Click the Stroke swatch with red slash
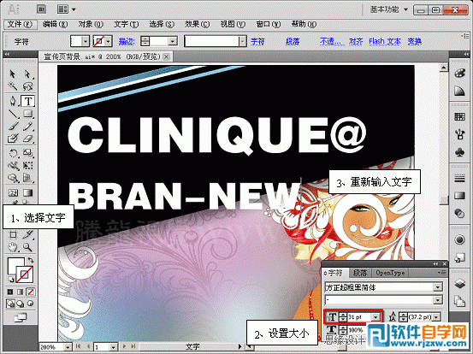Image resolution: width=473 pixels, height=354 pixels. point(26,275)
